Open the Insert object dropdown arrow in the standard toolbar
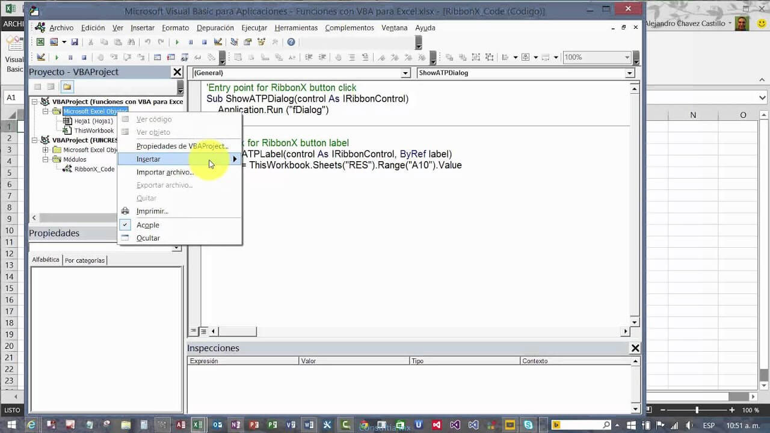Screen dimensions: 770x433 [x=64, y=42]
